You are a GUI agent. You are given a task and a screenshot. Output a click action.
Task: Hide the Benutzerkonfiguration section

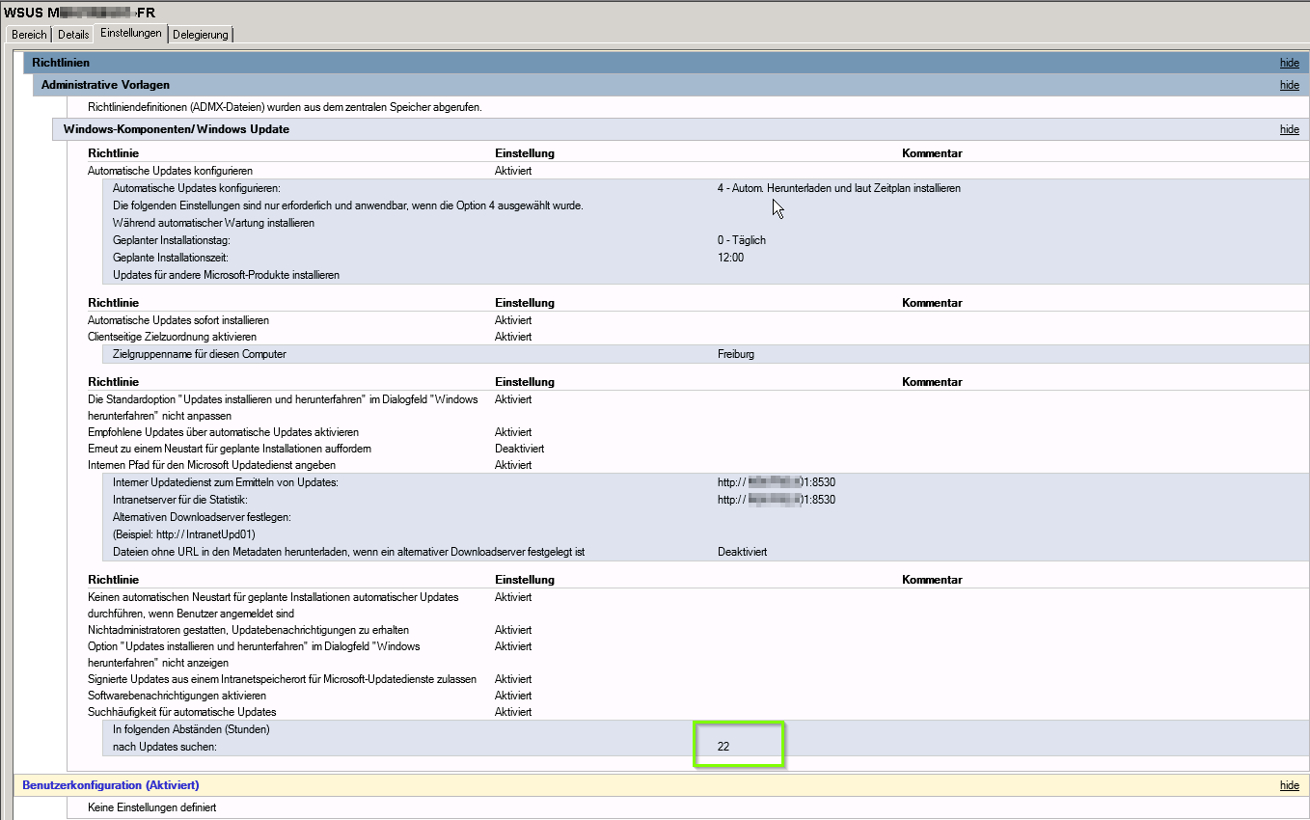tap(1289, 785)
